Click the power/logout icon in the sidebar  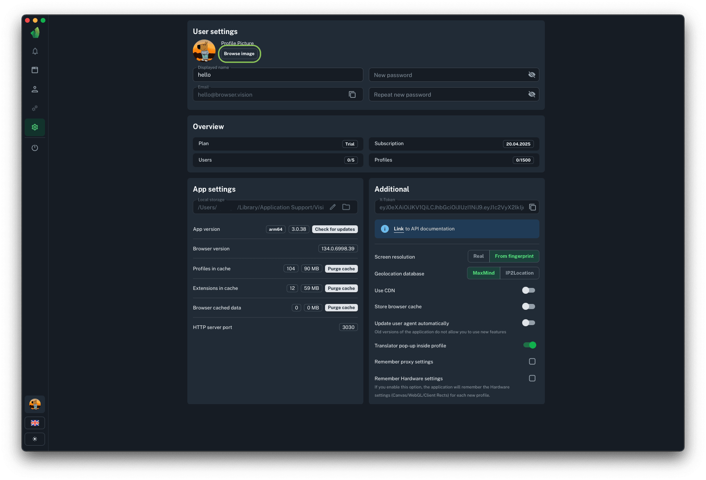[x=35, y=148]
